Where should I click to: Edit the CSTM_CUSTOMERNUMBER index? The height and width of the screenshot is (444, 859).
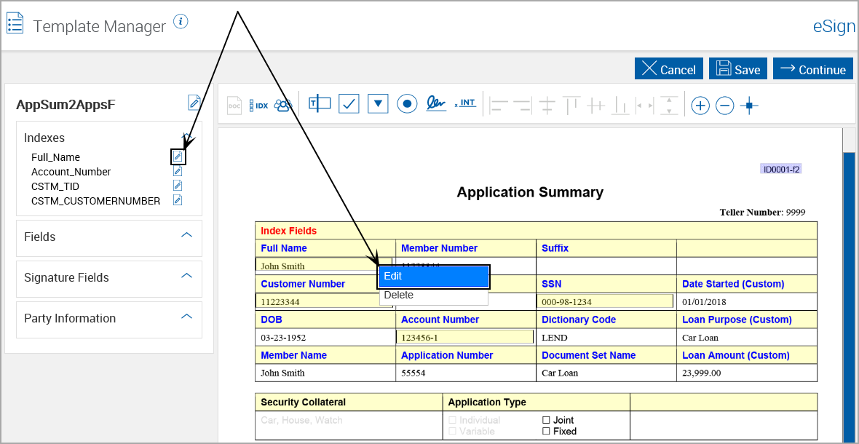[x=178, y=200]
